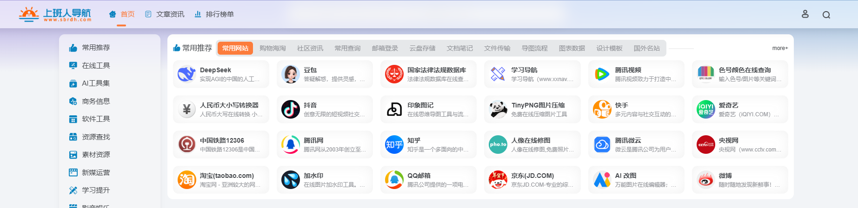Screen dimensions: 858x208
Task: Click the 豆包 avatar icon
Action: pyautogui.click(x=290, y=74)
